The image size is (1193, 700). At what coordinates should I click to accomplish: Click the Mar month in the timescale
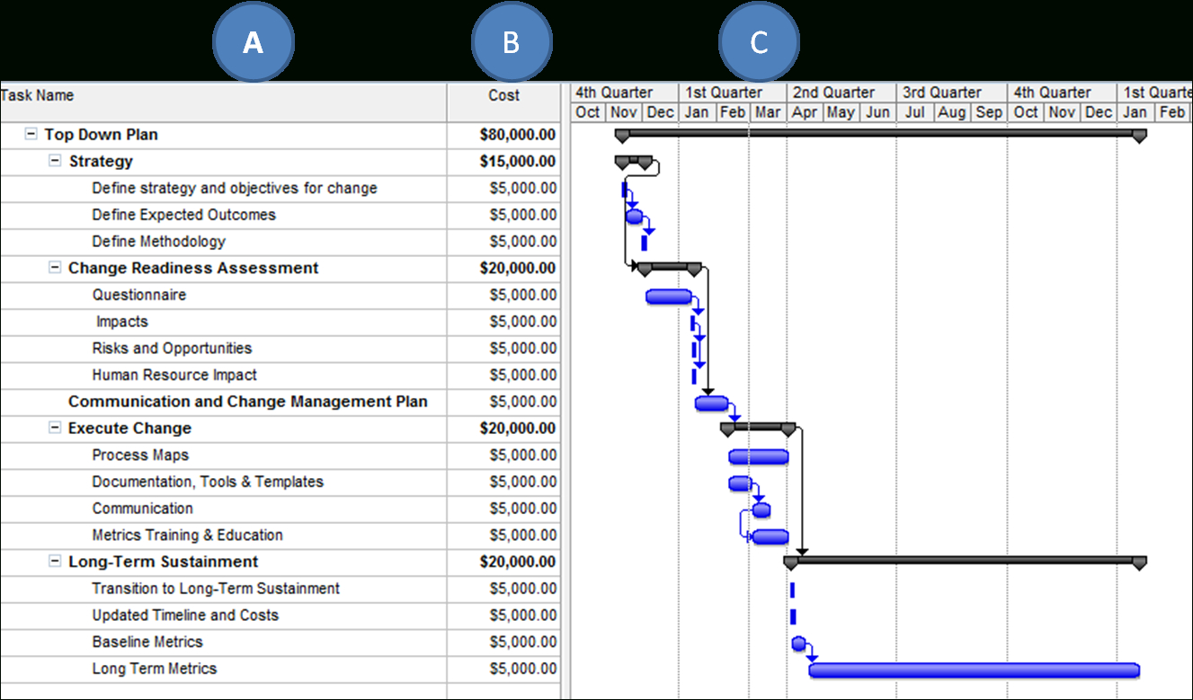tap(768, 112)
